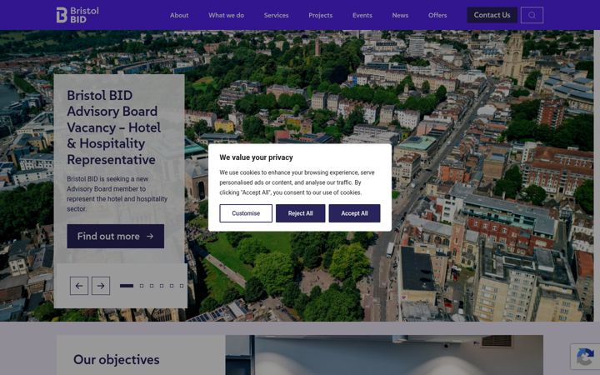Select the fourth slide indicator dot
This screenshot has width=600, height=375.
point(162,286)
